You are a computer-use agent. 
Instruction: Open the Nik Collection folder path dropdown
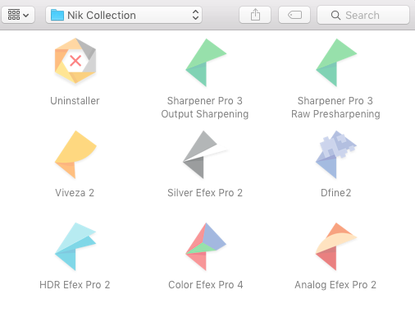[124, 15]
